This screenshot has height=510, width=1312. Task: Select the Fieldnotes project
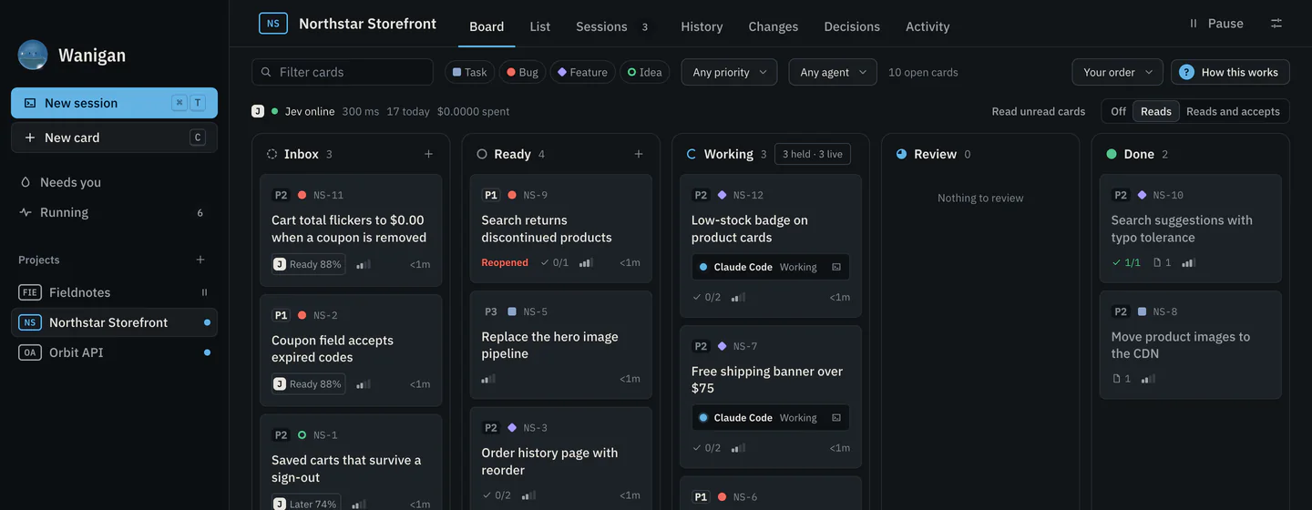(114, 292)
